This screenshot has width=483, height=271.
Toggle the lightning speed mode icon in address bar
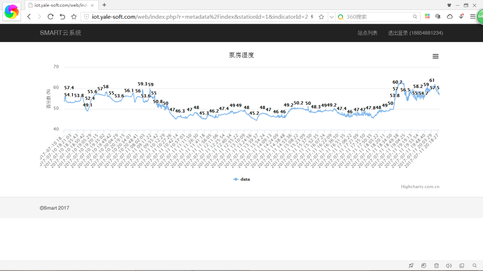pos(312,17)
